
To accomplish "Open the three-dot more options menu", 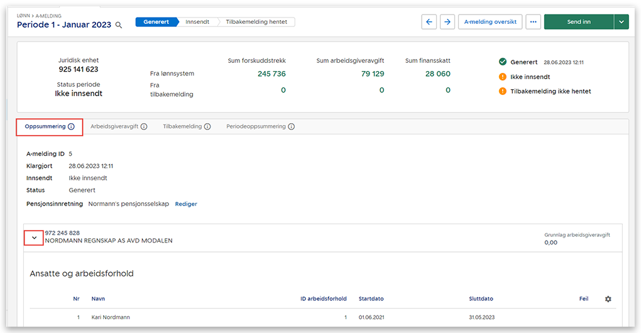I will click(x=533, y=22).
